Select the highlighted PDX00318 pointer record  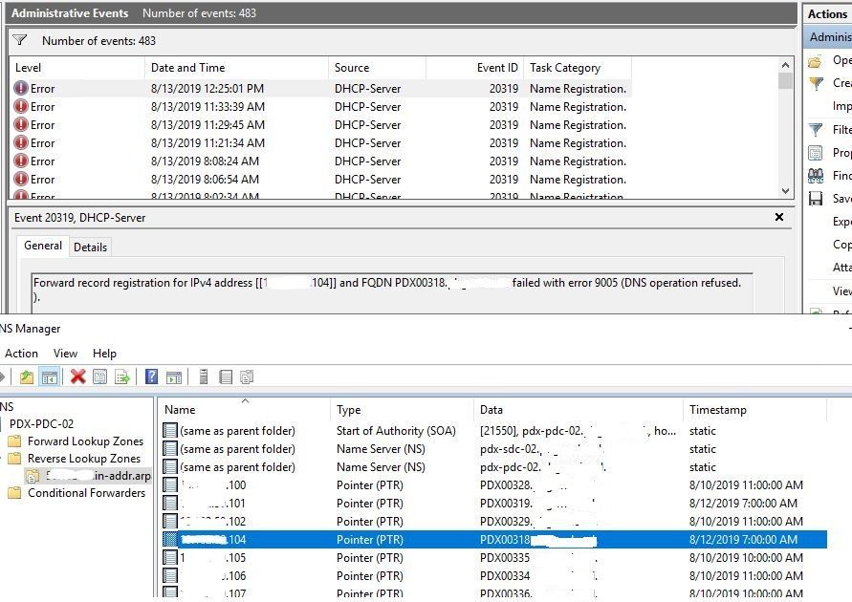pyautogui.click(x=493, y=540)
